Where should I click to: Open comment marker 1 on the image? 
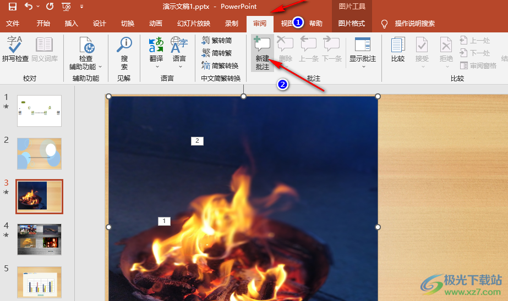pyautogui.click(x=164, y=221)
